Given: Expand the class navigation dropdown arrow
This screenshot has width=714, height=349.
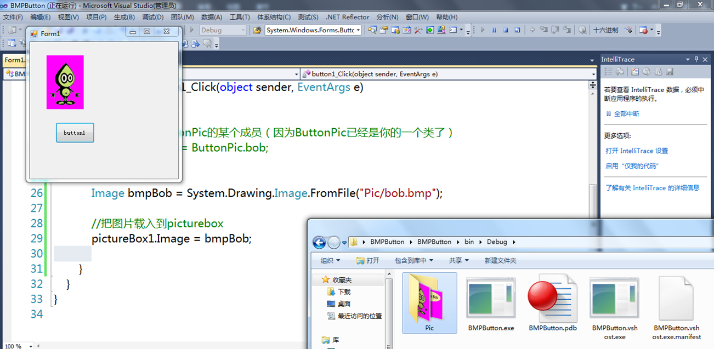Looking at the screenshot, I should (x=297, y=74).
